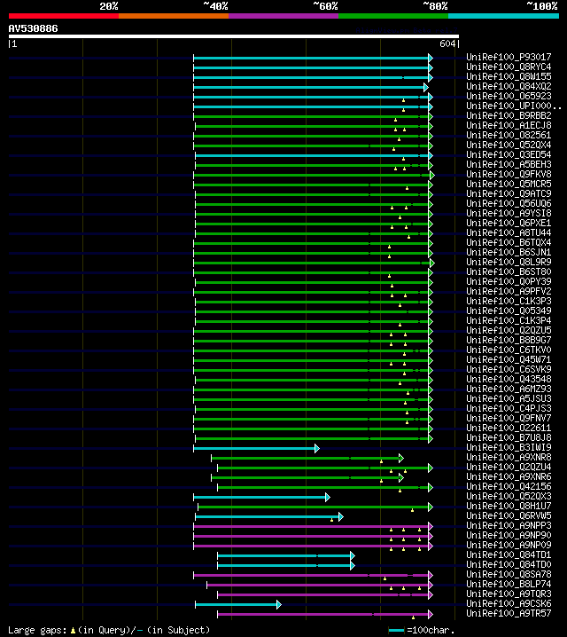
Task: Click the short cyan alignment bar for A9CSK6
Action: tap(238, 604)
